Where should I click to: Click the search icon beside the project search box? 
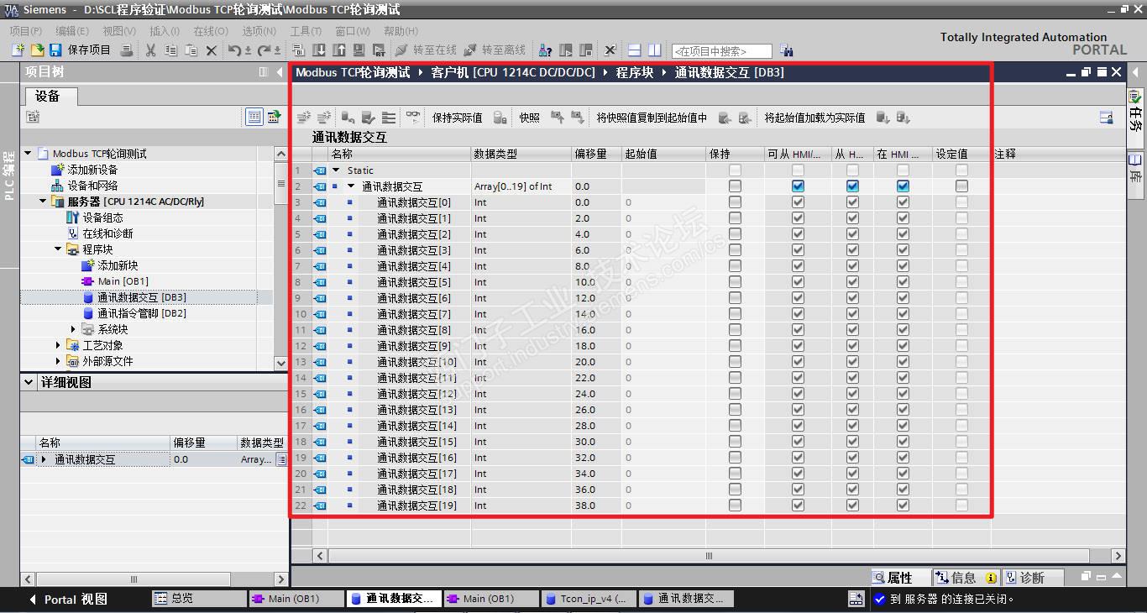pos(786,50)
